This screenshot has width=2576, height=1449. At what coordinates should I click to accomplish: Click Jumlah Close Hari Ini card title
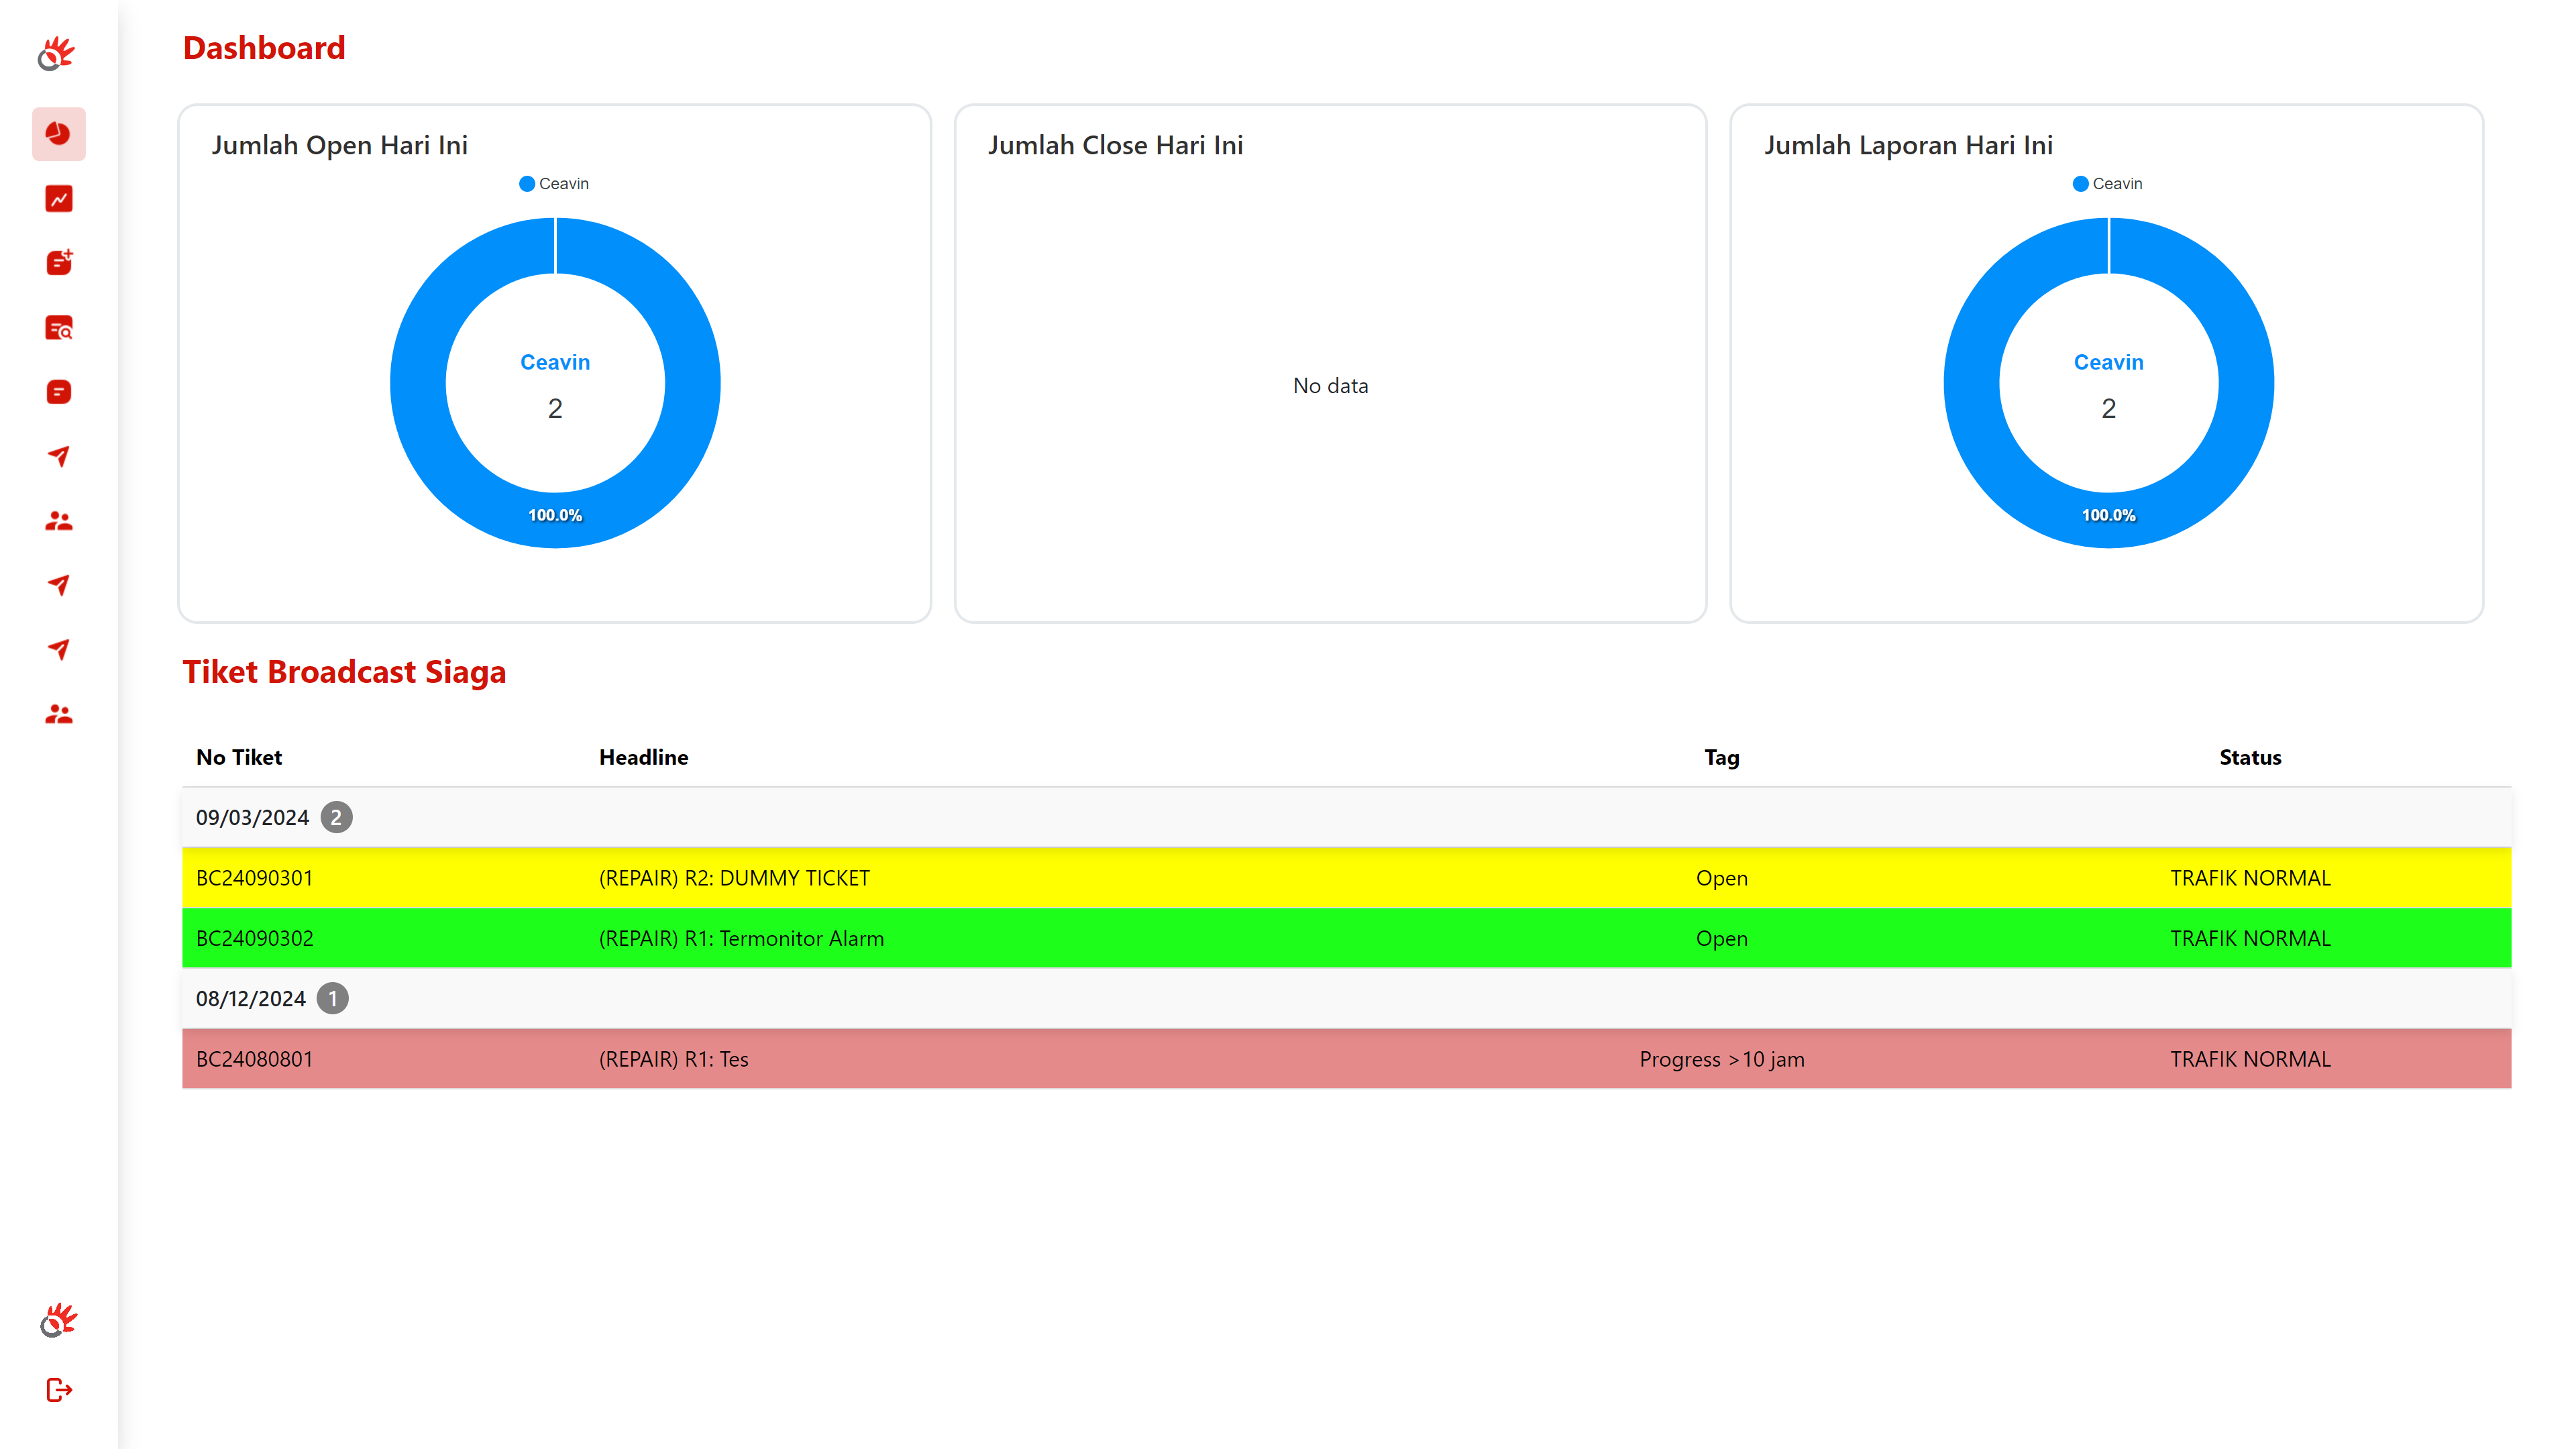pyautogui.click(x=1115, y=145)
